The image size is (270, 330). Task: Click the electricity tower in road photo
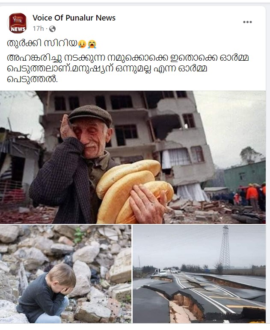pyautogui.click(x=225, y=247)
